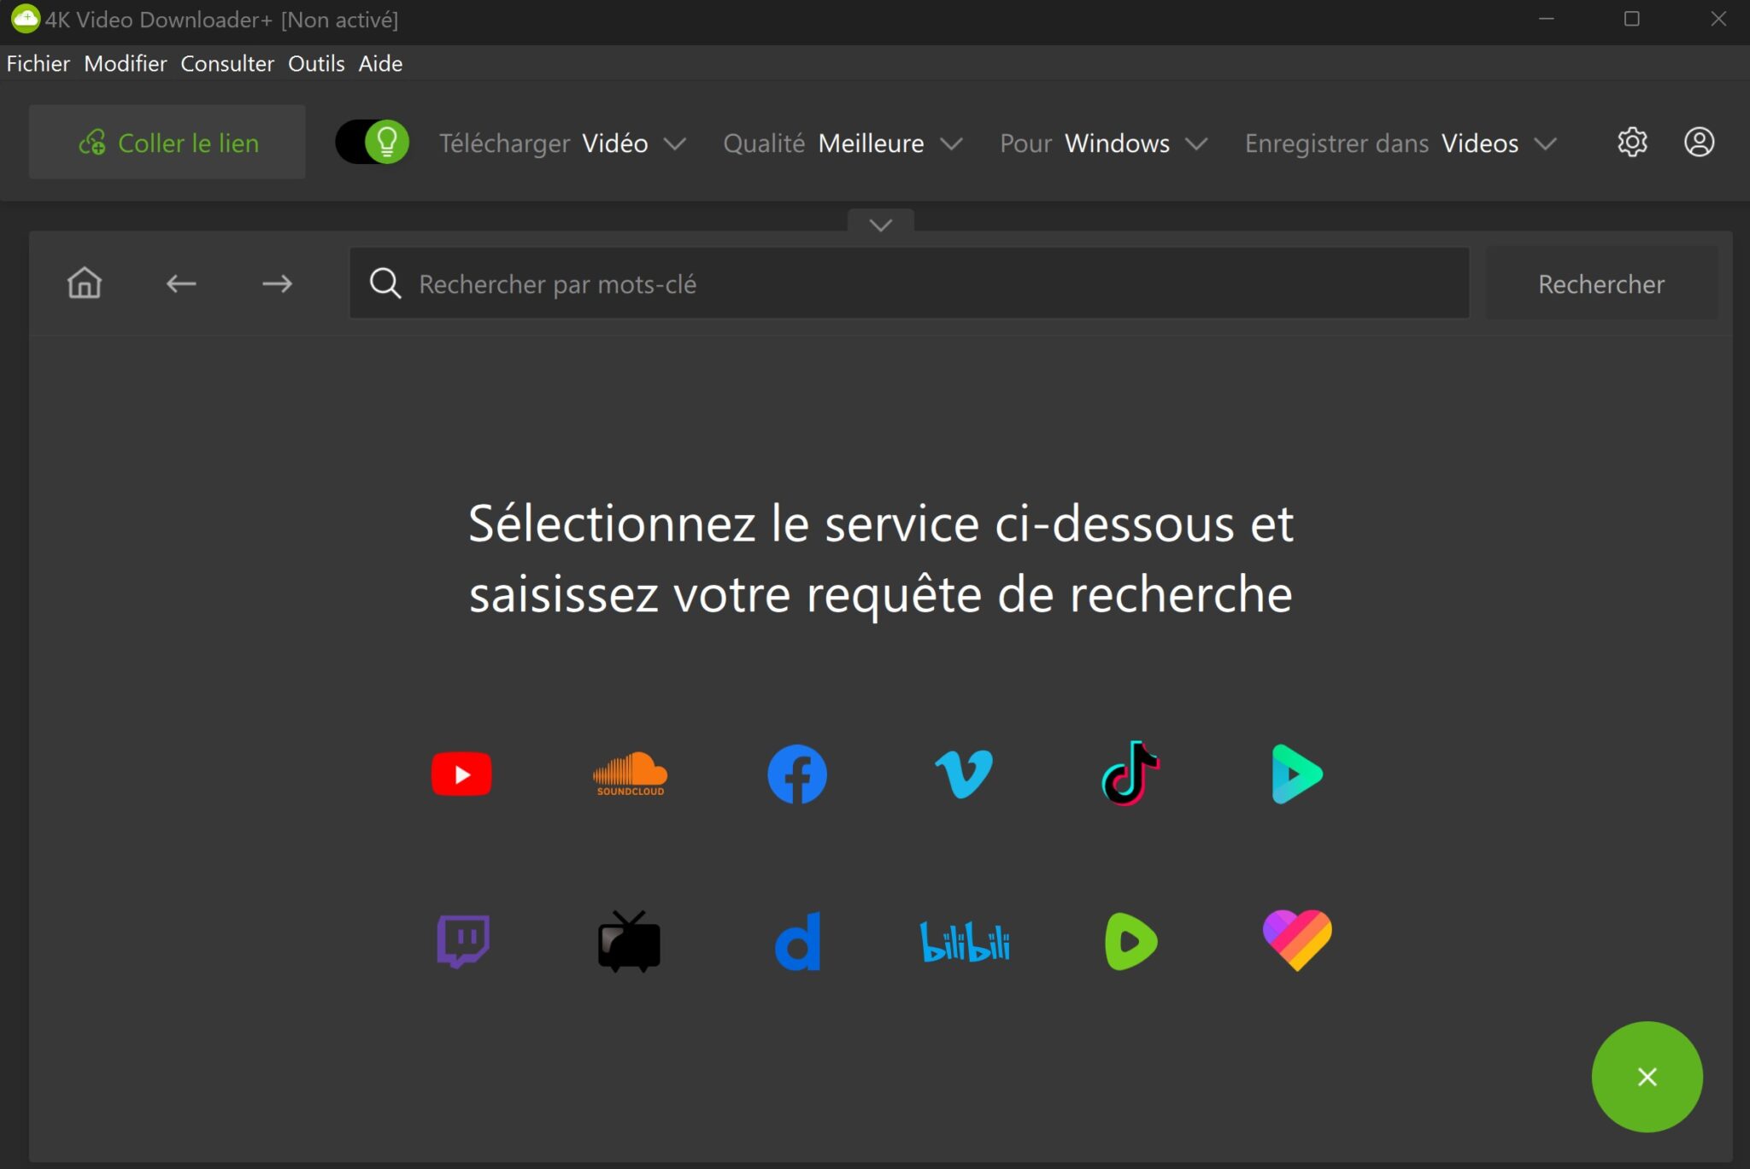The height and width of the screenshot is (1169, 1750).
Task: Select the TikTok service icon
Action: click(x=1130, y=773)
